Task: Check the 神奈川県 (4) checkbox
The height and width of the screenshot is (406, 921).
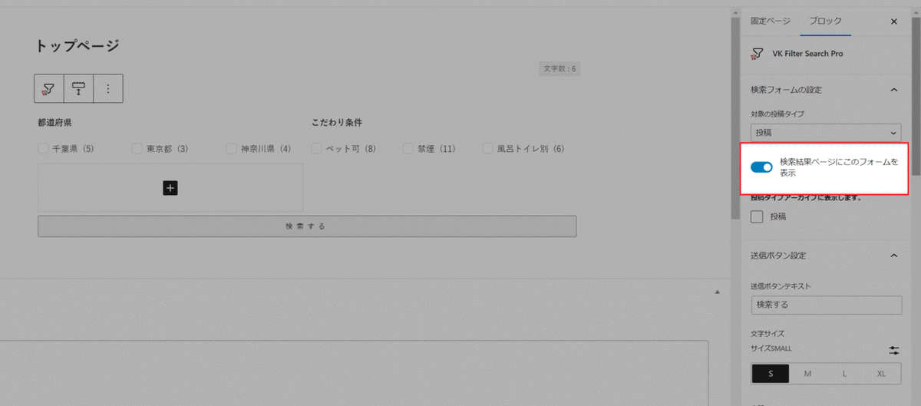Action: pyautogui.click(x=231, y=148)
